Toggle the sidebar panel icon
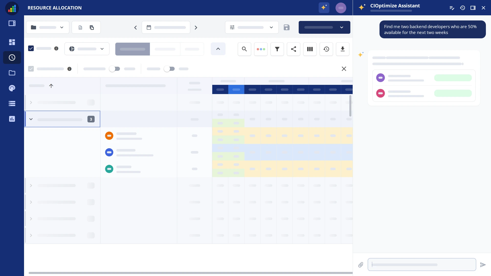491x276 pixels. click(12, 23)
